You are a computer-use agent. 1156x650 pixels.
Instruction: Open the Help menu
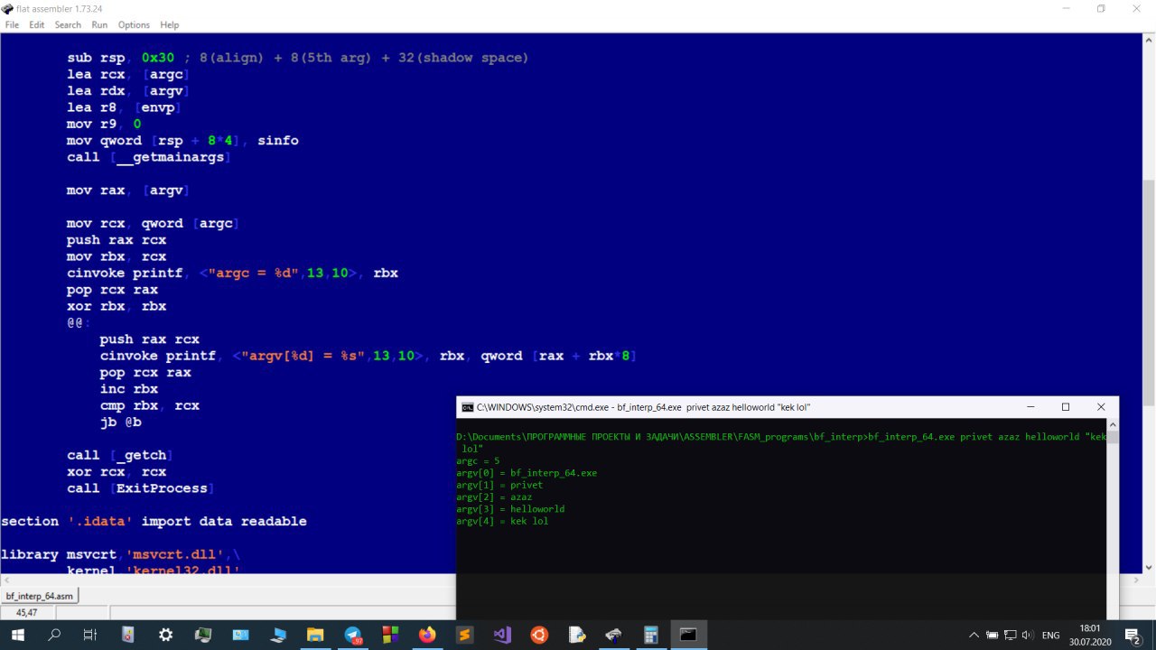170,24
